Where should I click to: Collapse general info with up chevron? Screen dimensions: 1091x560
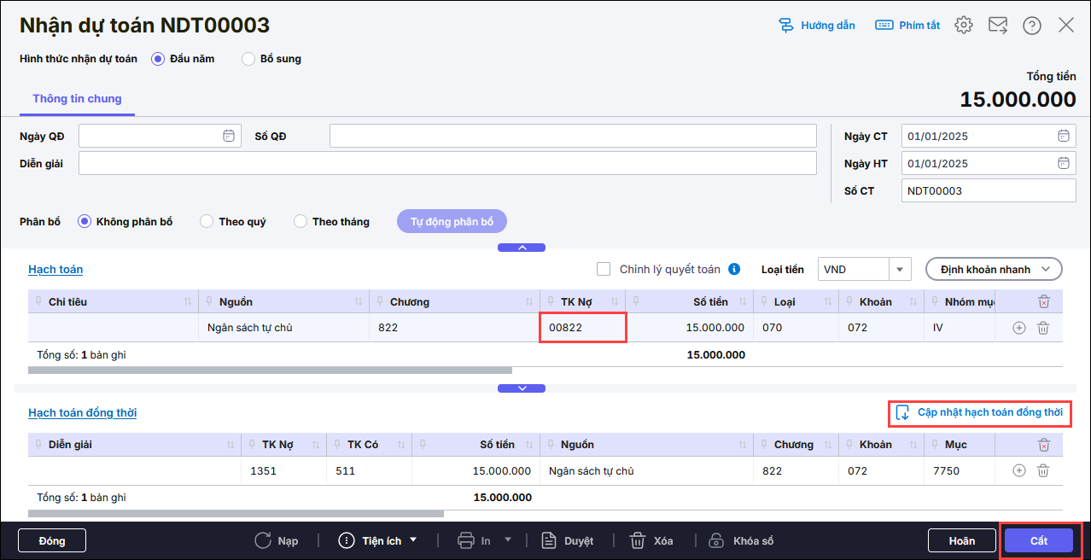tap(522, 248)
